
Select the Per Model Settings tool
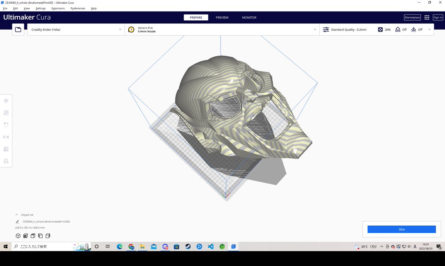(x=6, y=149)
